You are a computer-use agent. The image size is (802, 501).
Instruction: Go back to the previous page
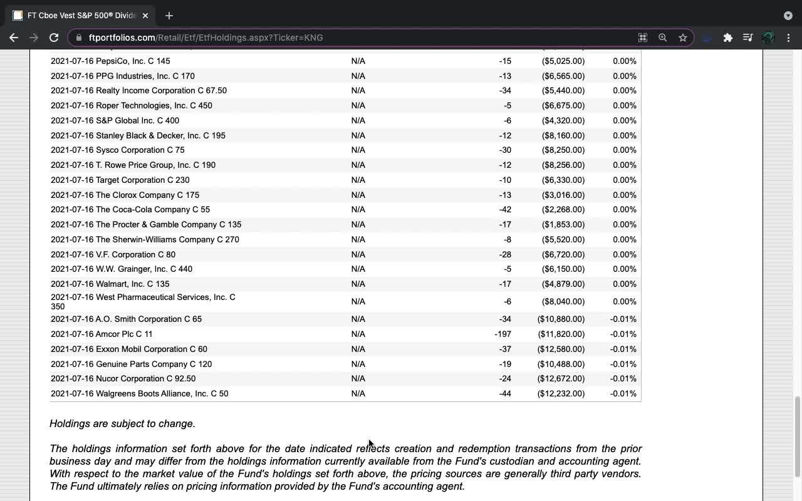tap(14, 38)
